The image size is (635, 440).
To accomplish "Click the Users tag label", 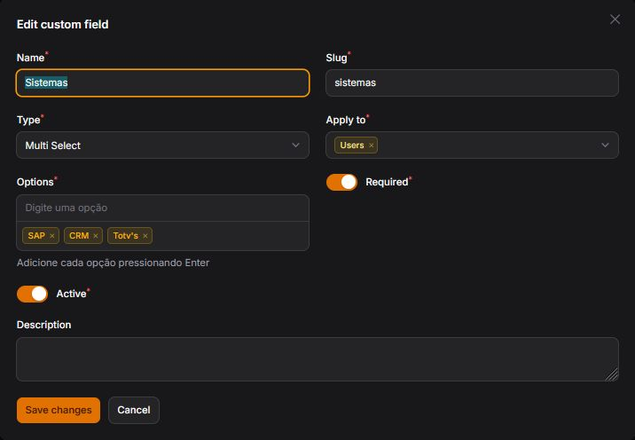I will [352, 145].
